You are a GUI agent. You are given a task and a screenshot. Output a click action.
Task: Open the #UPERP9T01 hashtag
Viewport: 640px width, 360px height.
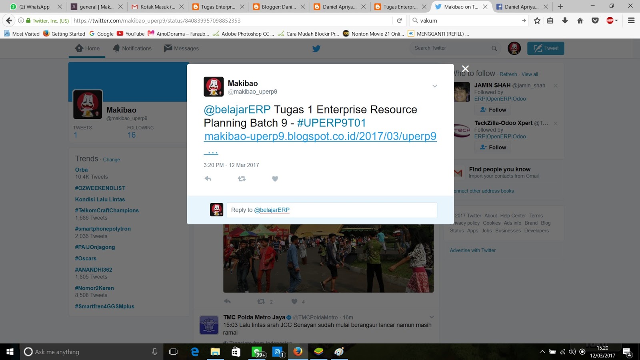point(332,123)
